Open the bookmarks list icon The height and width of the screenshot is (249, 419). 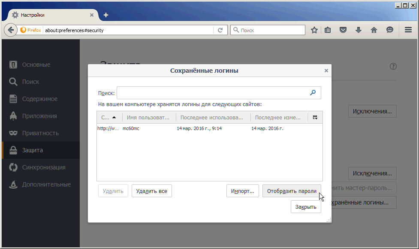328,30
